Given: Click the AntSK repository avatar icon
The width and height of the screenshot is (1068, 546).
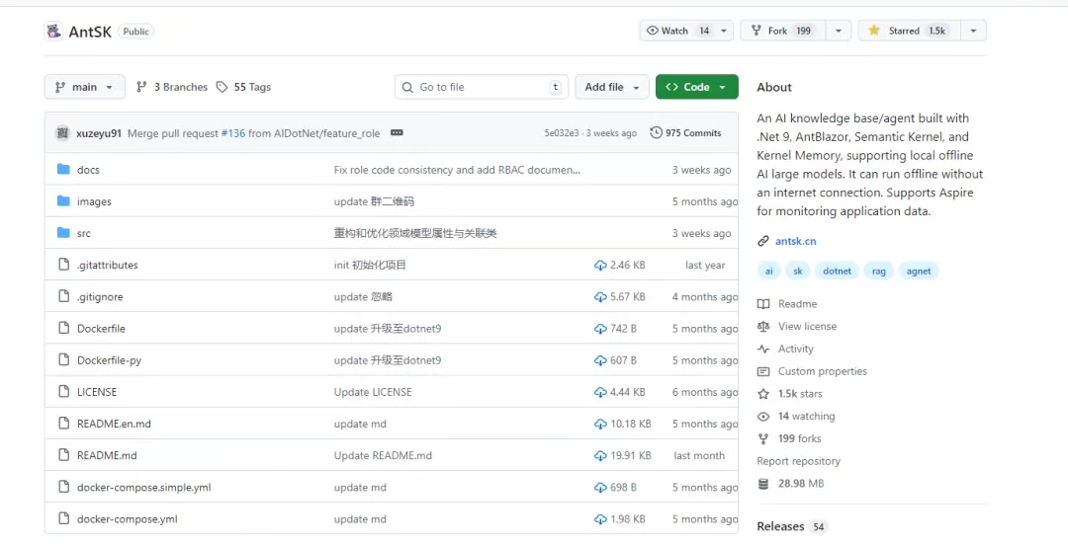Looking at the screenshot, I should (53, 31).
